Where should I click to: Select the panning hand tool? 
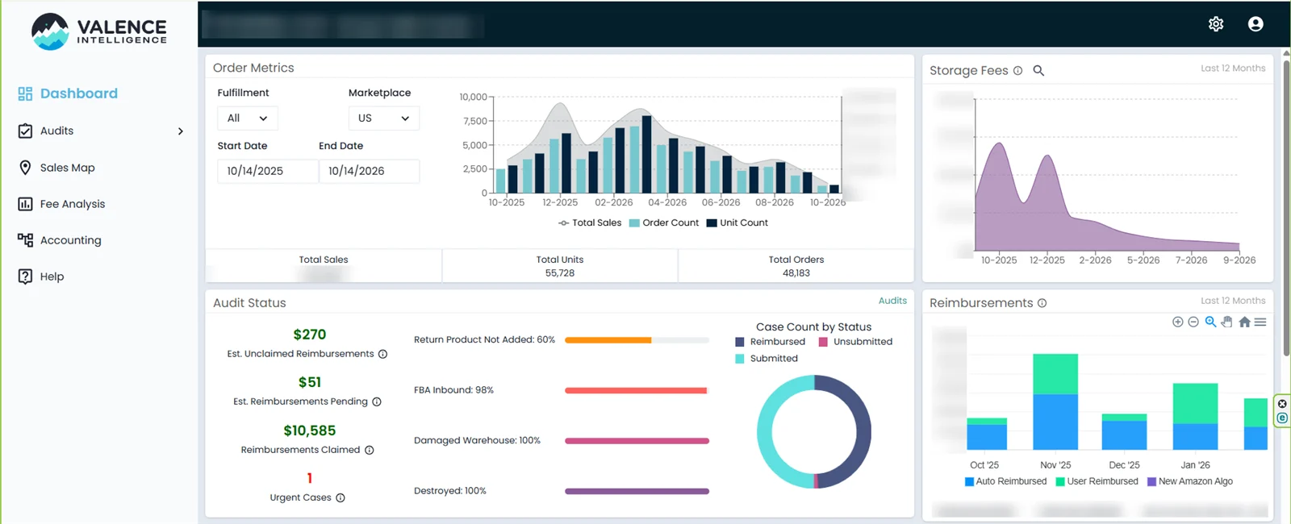pos(1227,322)
